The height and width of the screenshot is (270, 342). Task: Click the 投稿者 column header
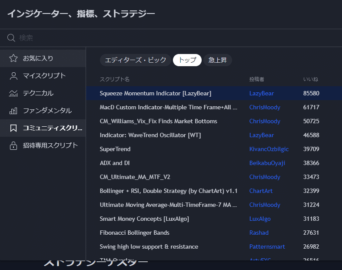coord(257,79)
